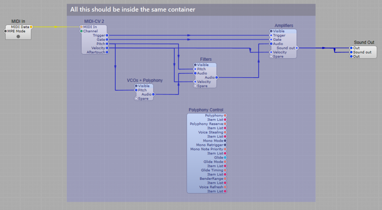Click the container title bar text
Screen dimensions: 382x210
pos(133,9)
